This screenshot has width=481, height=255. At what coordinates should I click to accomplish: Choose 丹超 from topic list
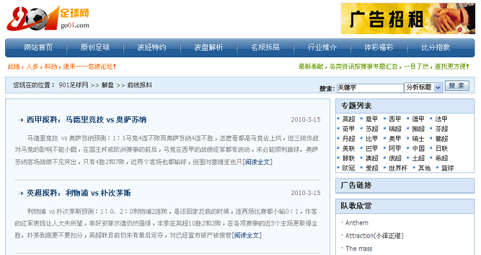348,138
